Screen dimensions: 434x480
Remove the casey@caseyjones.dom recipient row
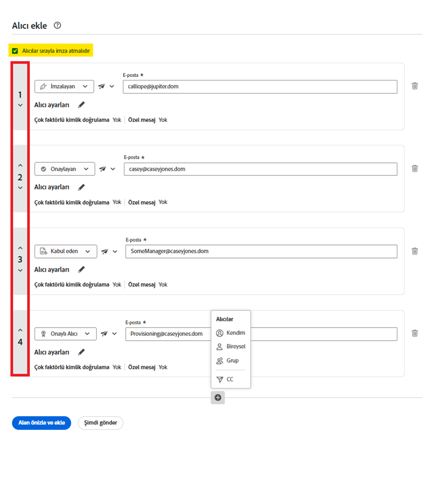[415, 169]
